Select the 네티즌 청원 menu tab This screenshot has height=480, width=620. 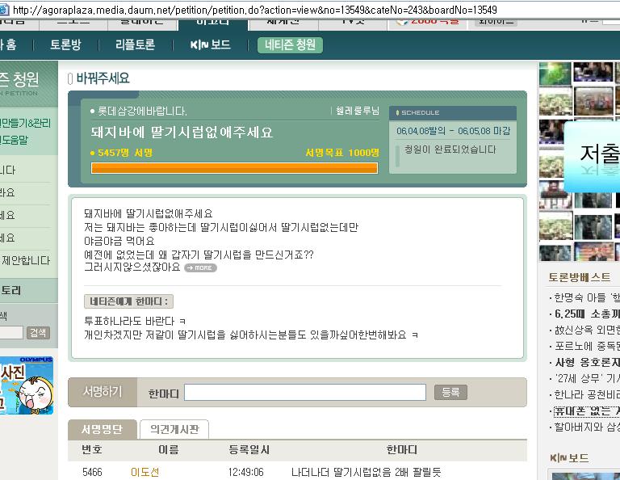tap(290, 44)
